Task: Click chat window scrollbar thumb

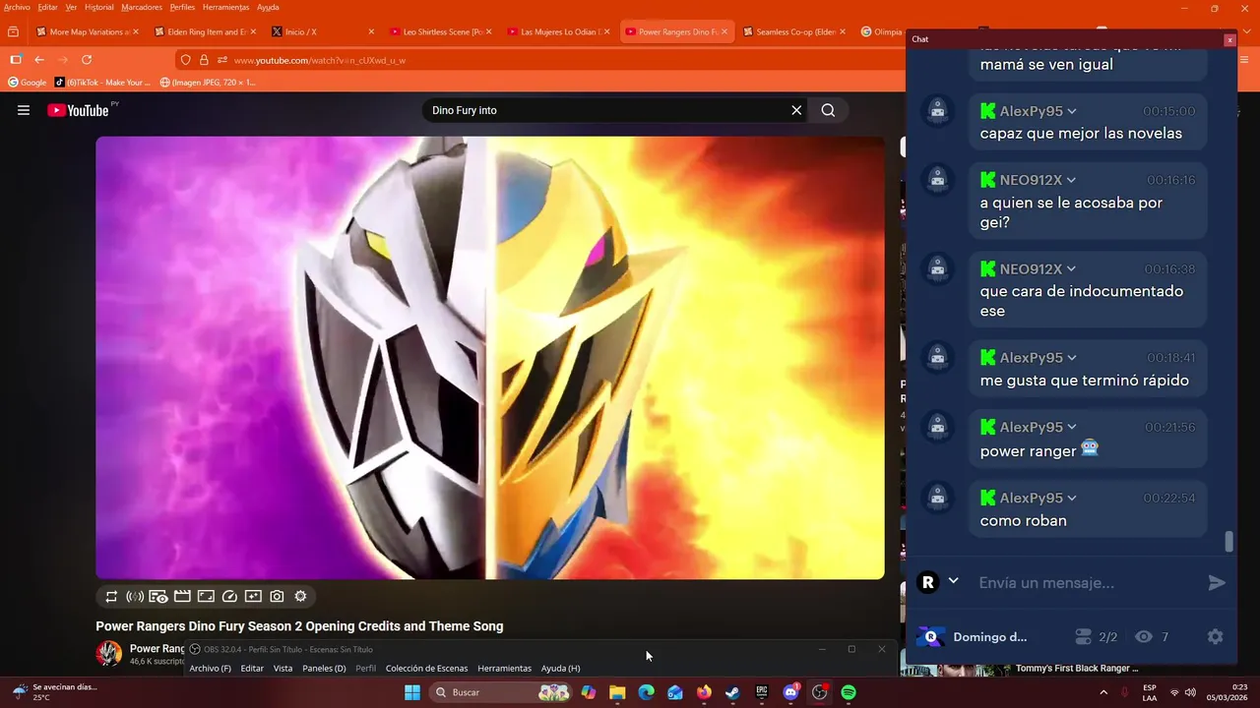Action: [1228, 542]
